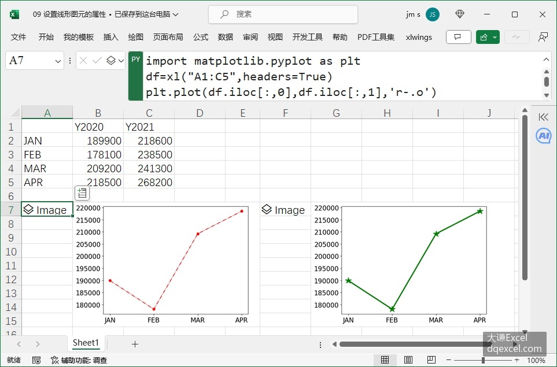Image resolution: width=557 pixels, height=367 pixels.
Task: Click the sheet tab bar options dots
Action: point(320,344)
